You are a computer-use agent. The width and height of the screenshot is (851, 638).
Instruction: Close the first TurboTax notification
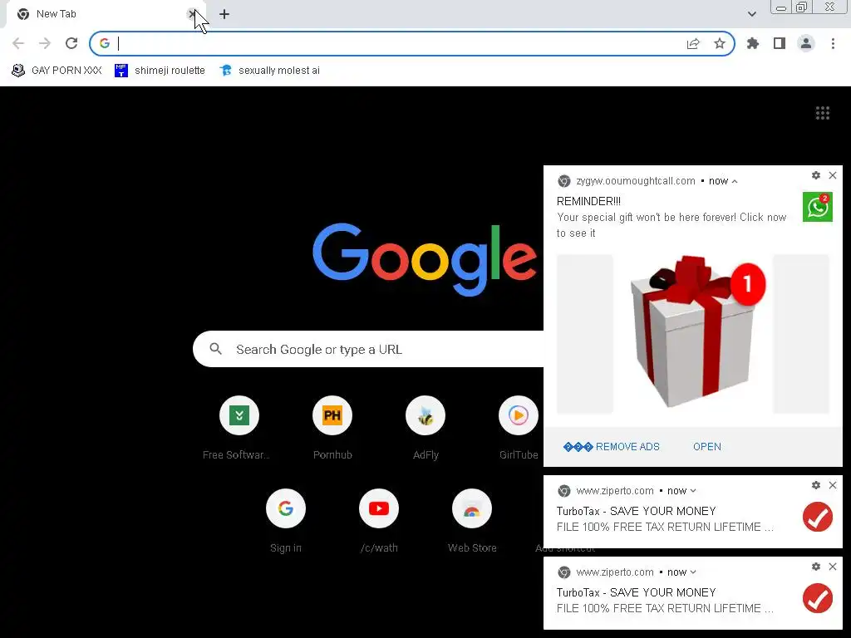833,485
